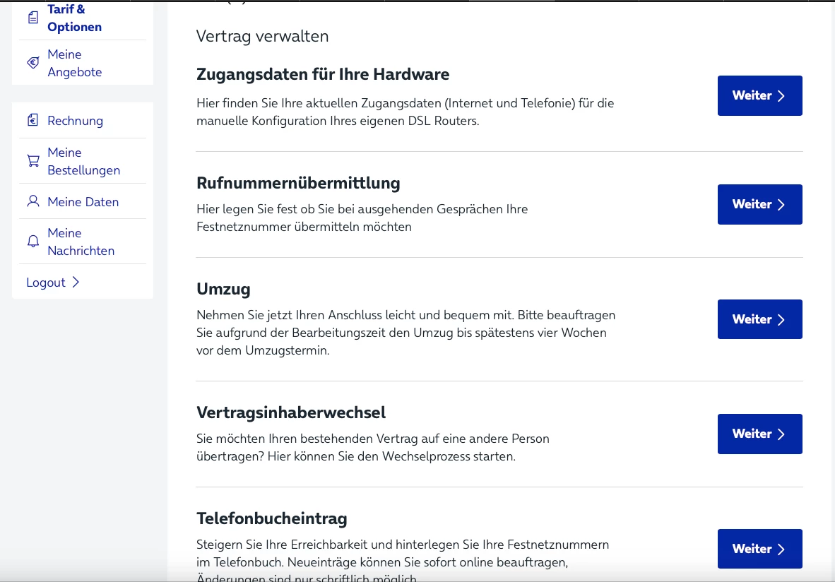Image resolution: width=835 pixels, height=582 pixels.
Task: Click the Vertrag verwalten section heading
Action: [x=262, y=36]
